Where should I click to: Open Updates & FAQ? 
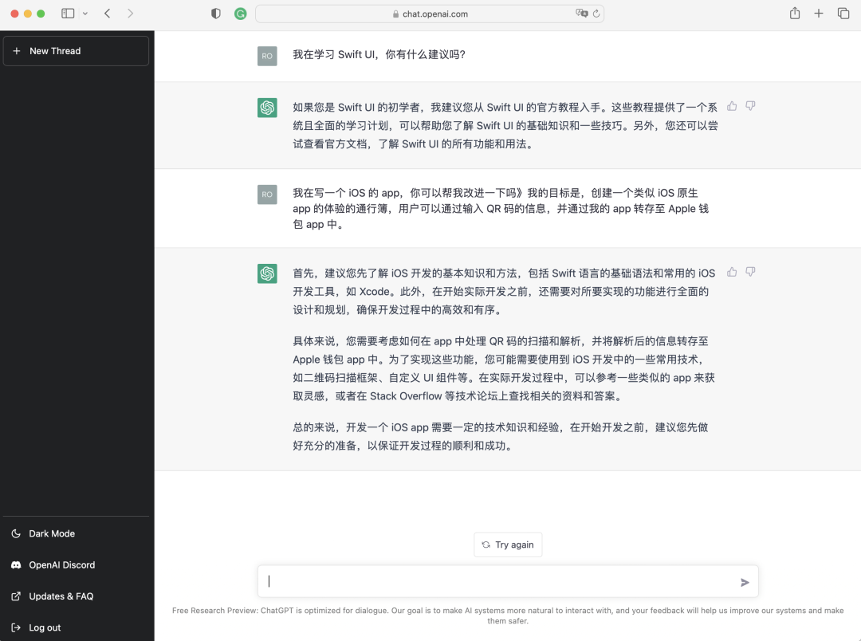click(x=61, y=596)
